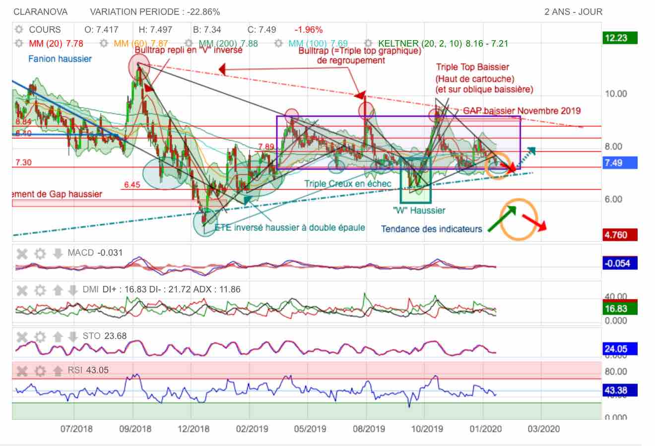
Task: Open the COURS settings gear
Action: pyautogui.click(x=19, y=30)
